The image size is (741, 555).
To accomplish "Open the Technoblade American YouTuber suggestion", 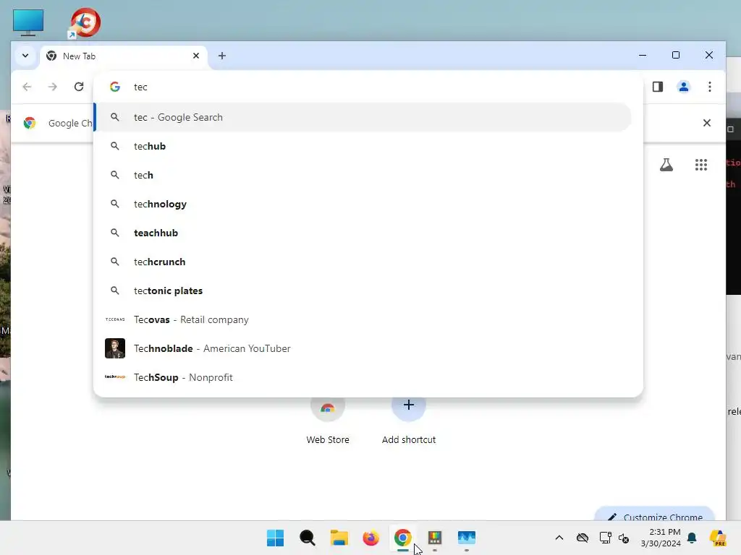I will pos(363,348).
